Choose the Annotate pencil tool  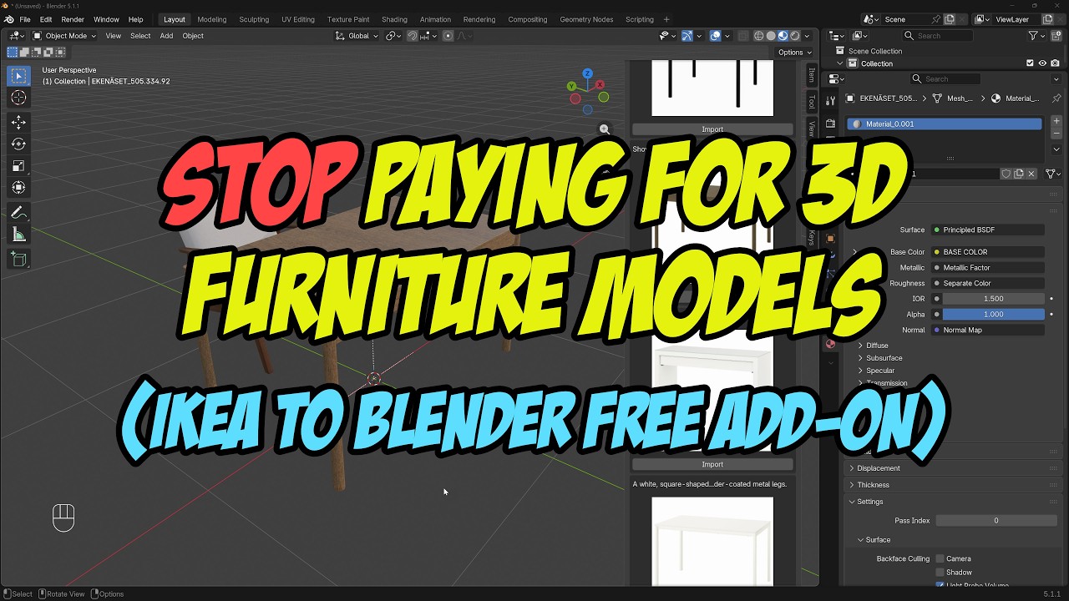coord(18,213)
